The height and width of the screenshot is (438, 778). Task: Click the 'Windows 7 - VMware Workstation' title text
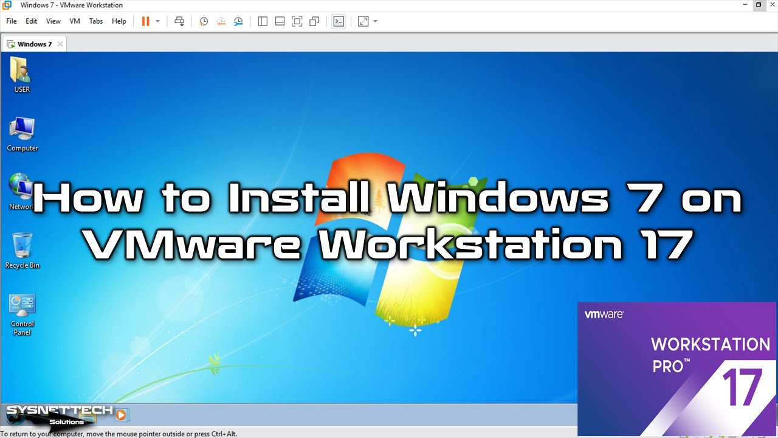[72, 5]
